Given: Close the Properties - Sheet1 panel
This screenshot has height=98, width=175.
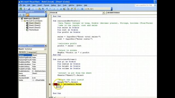Looking at the screenshot, I should [x=46, y=46].
